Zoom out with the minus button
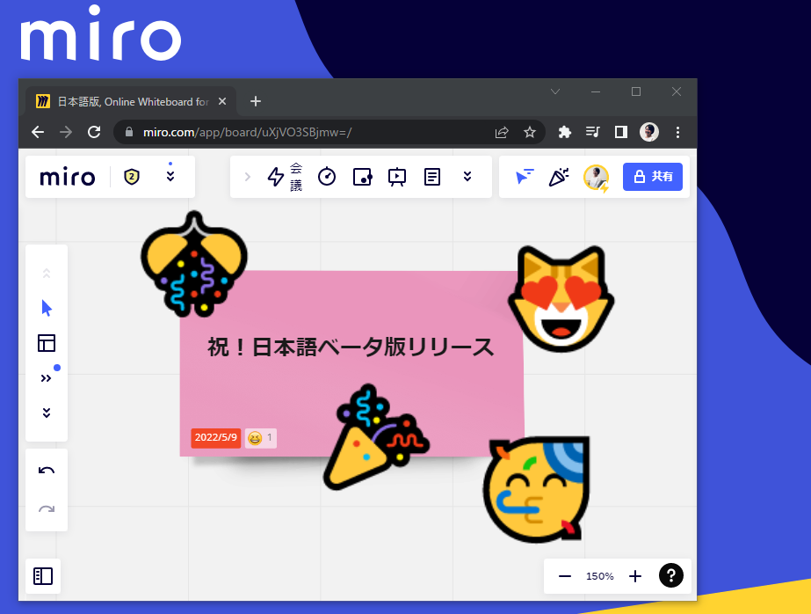The height and width of the screenshot is (614, 811). pos(565,576)
